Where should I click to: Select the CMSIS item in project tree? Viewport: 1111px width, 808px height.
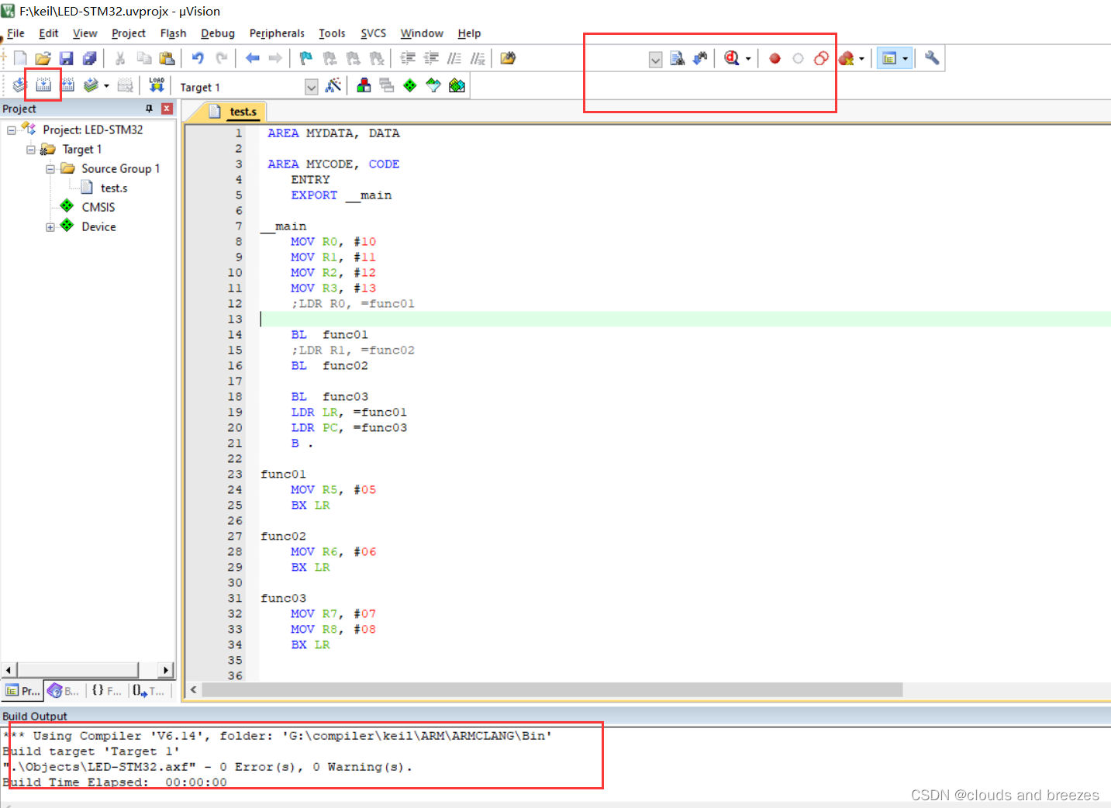[x=98, y=207]
